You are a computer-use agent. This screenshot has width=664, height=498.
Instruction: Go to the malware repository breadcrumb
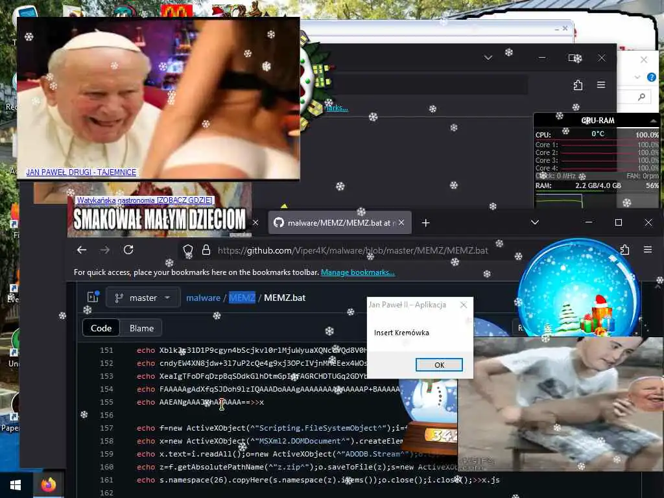[x=203, y=298]
